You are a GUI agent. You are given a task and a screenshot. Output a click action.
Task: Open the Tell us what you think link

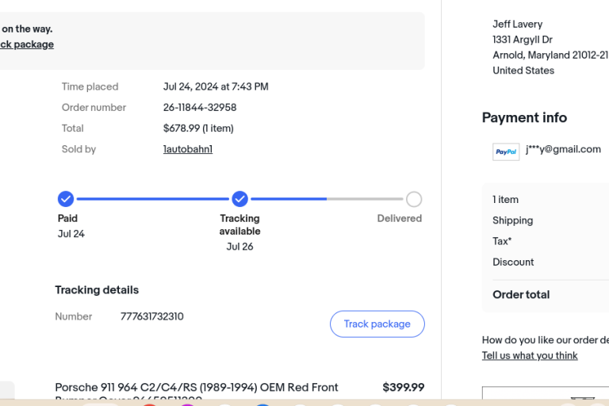530,355
